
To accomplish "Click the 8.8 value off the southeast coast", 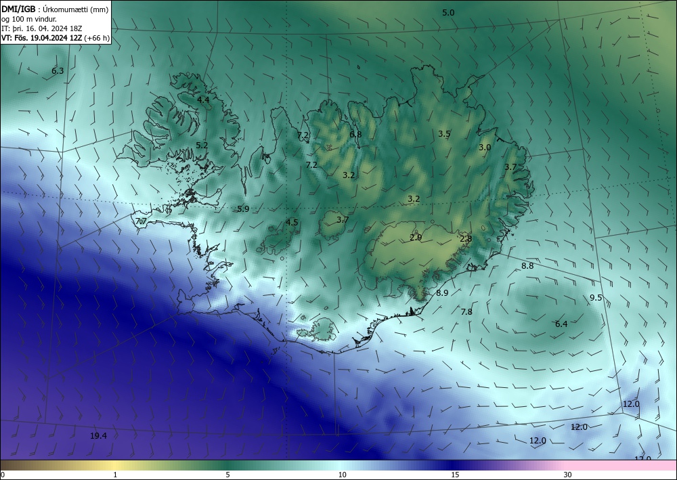I will click(527, 266).
